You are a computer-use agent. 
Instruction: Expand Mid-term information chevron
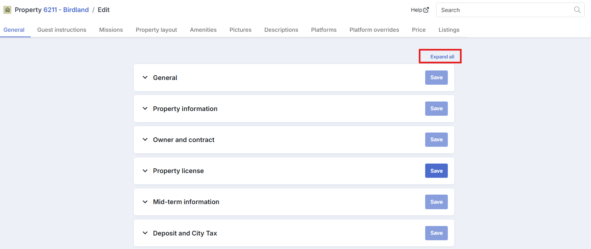(x=145, y=202)
